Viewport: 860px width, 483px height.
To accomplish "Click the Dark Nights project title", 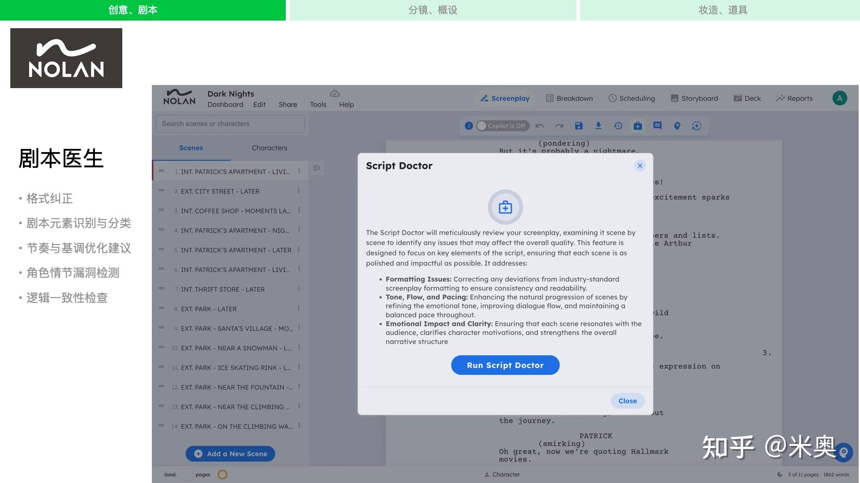I will point(231,94).
